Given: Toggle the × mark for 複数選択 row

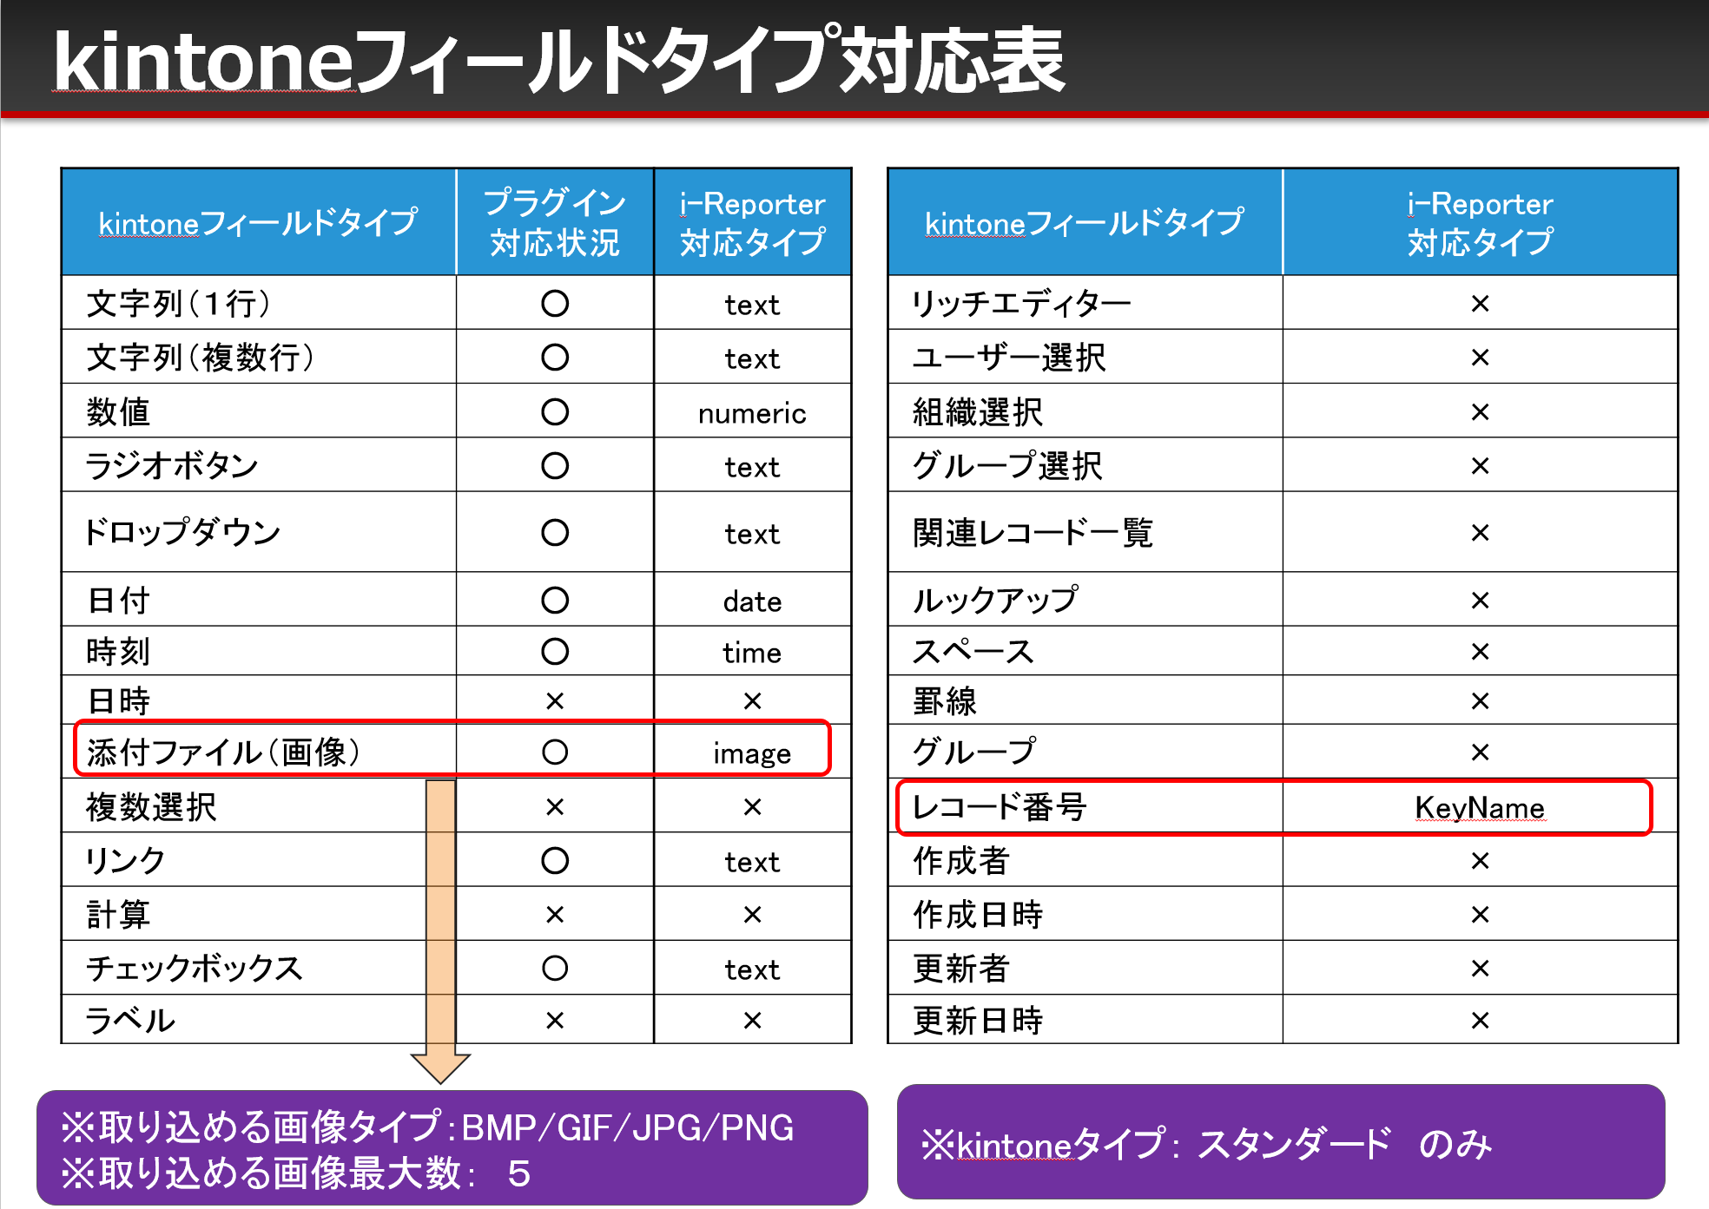Looking at the screenshot, I should click(555, 806).
